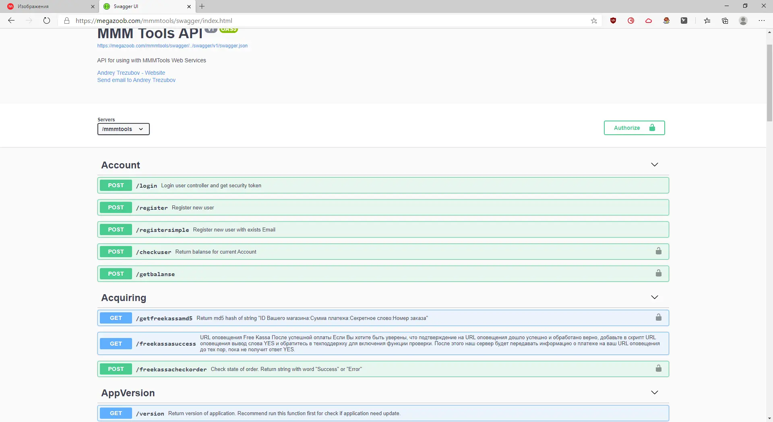
Task: Open the Servers dropdown /mmmtools
Action: (123, 129)
